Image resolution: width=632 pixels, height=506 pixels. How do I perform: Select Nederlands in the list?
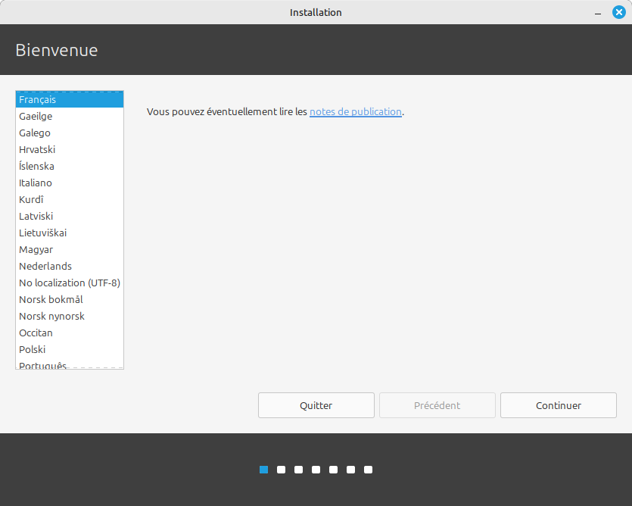[x=70, y=267]
